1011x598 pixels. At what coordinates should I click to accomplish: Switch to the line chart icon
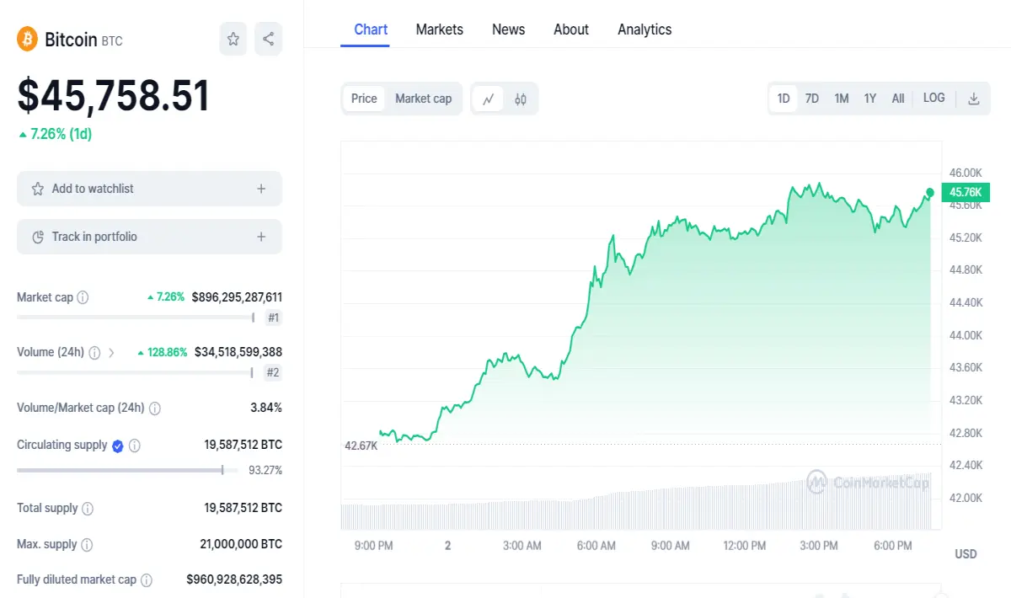(488, 99)
